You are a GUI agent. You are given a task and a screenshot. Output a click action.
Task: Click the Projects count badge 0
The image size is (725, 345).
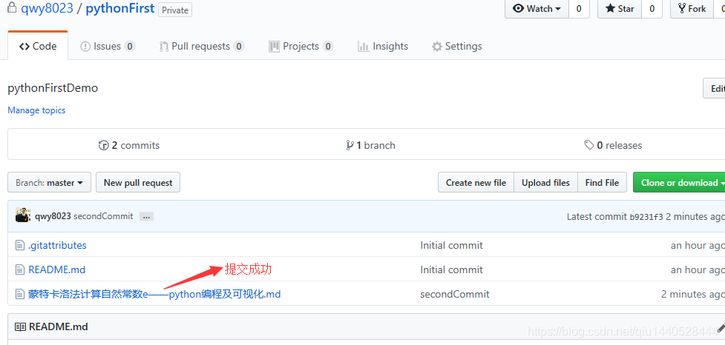coord(328,46)
